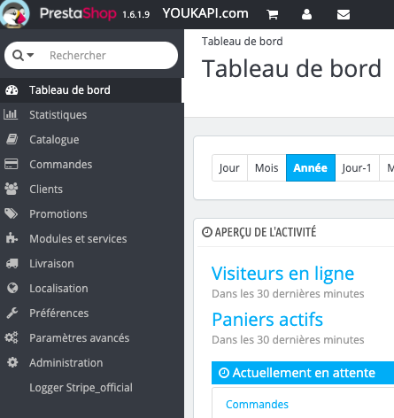Screen dimensions: 394x418
Task: Select the Catalogue book icon
Action: tap(12, 139)
